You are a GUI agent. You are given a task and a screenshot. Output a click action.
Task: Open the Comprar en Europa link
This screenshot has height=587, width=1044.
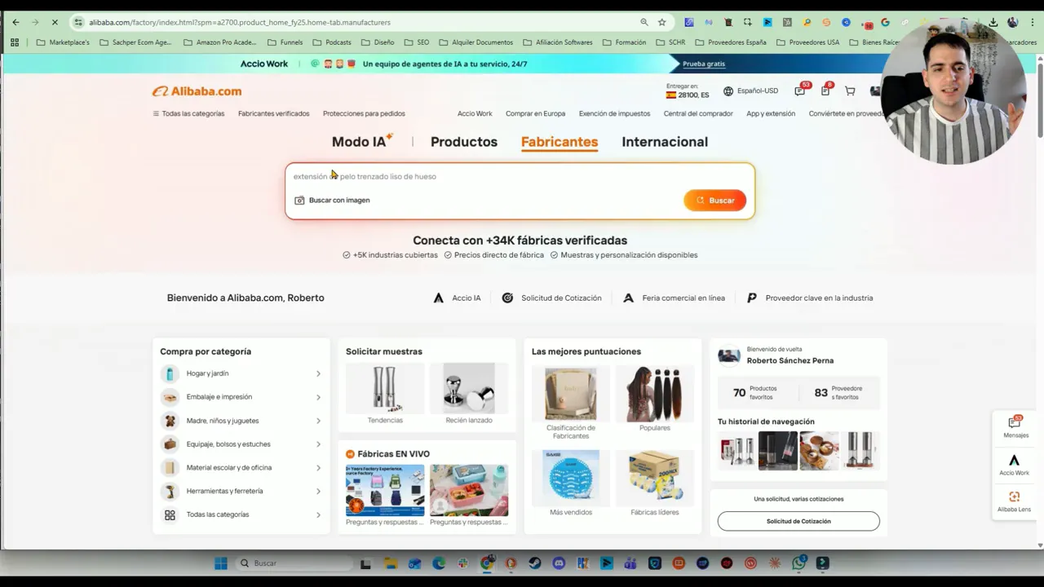pos(535,113)
